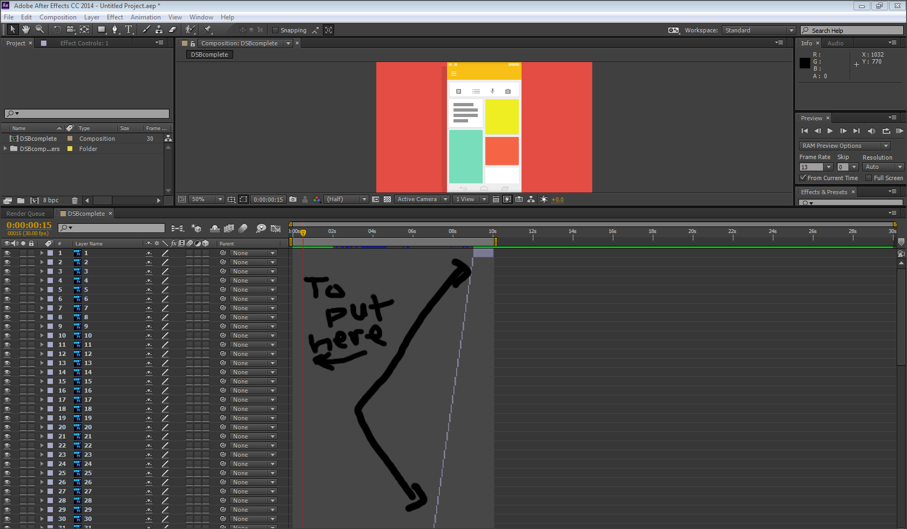The image size is (907, 529).
Task: Select the Clone Stamp tool
Action: (159, 30)
